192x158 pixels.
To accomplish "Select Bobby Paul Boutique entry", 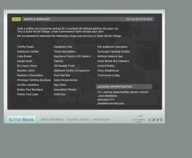I will click(30, 90).
